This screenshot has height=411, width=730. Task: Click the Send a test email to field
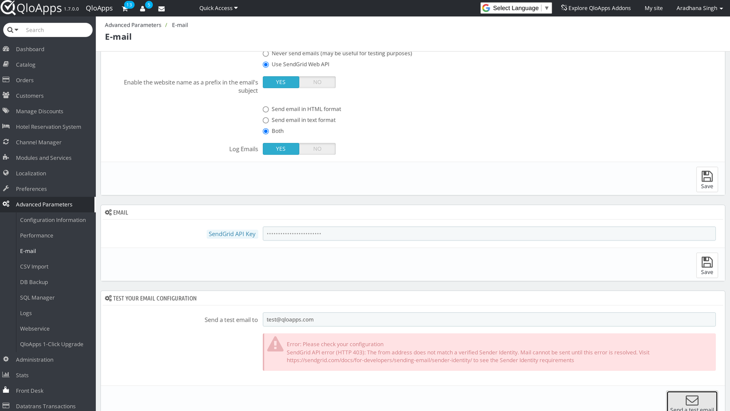[489, 320]
